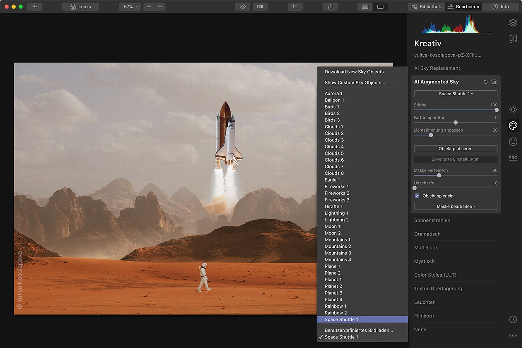522x348 pixels.
Task: Select Planet 3 from sky objects list
Action: tap(362, 293)
